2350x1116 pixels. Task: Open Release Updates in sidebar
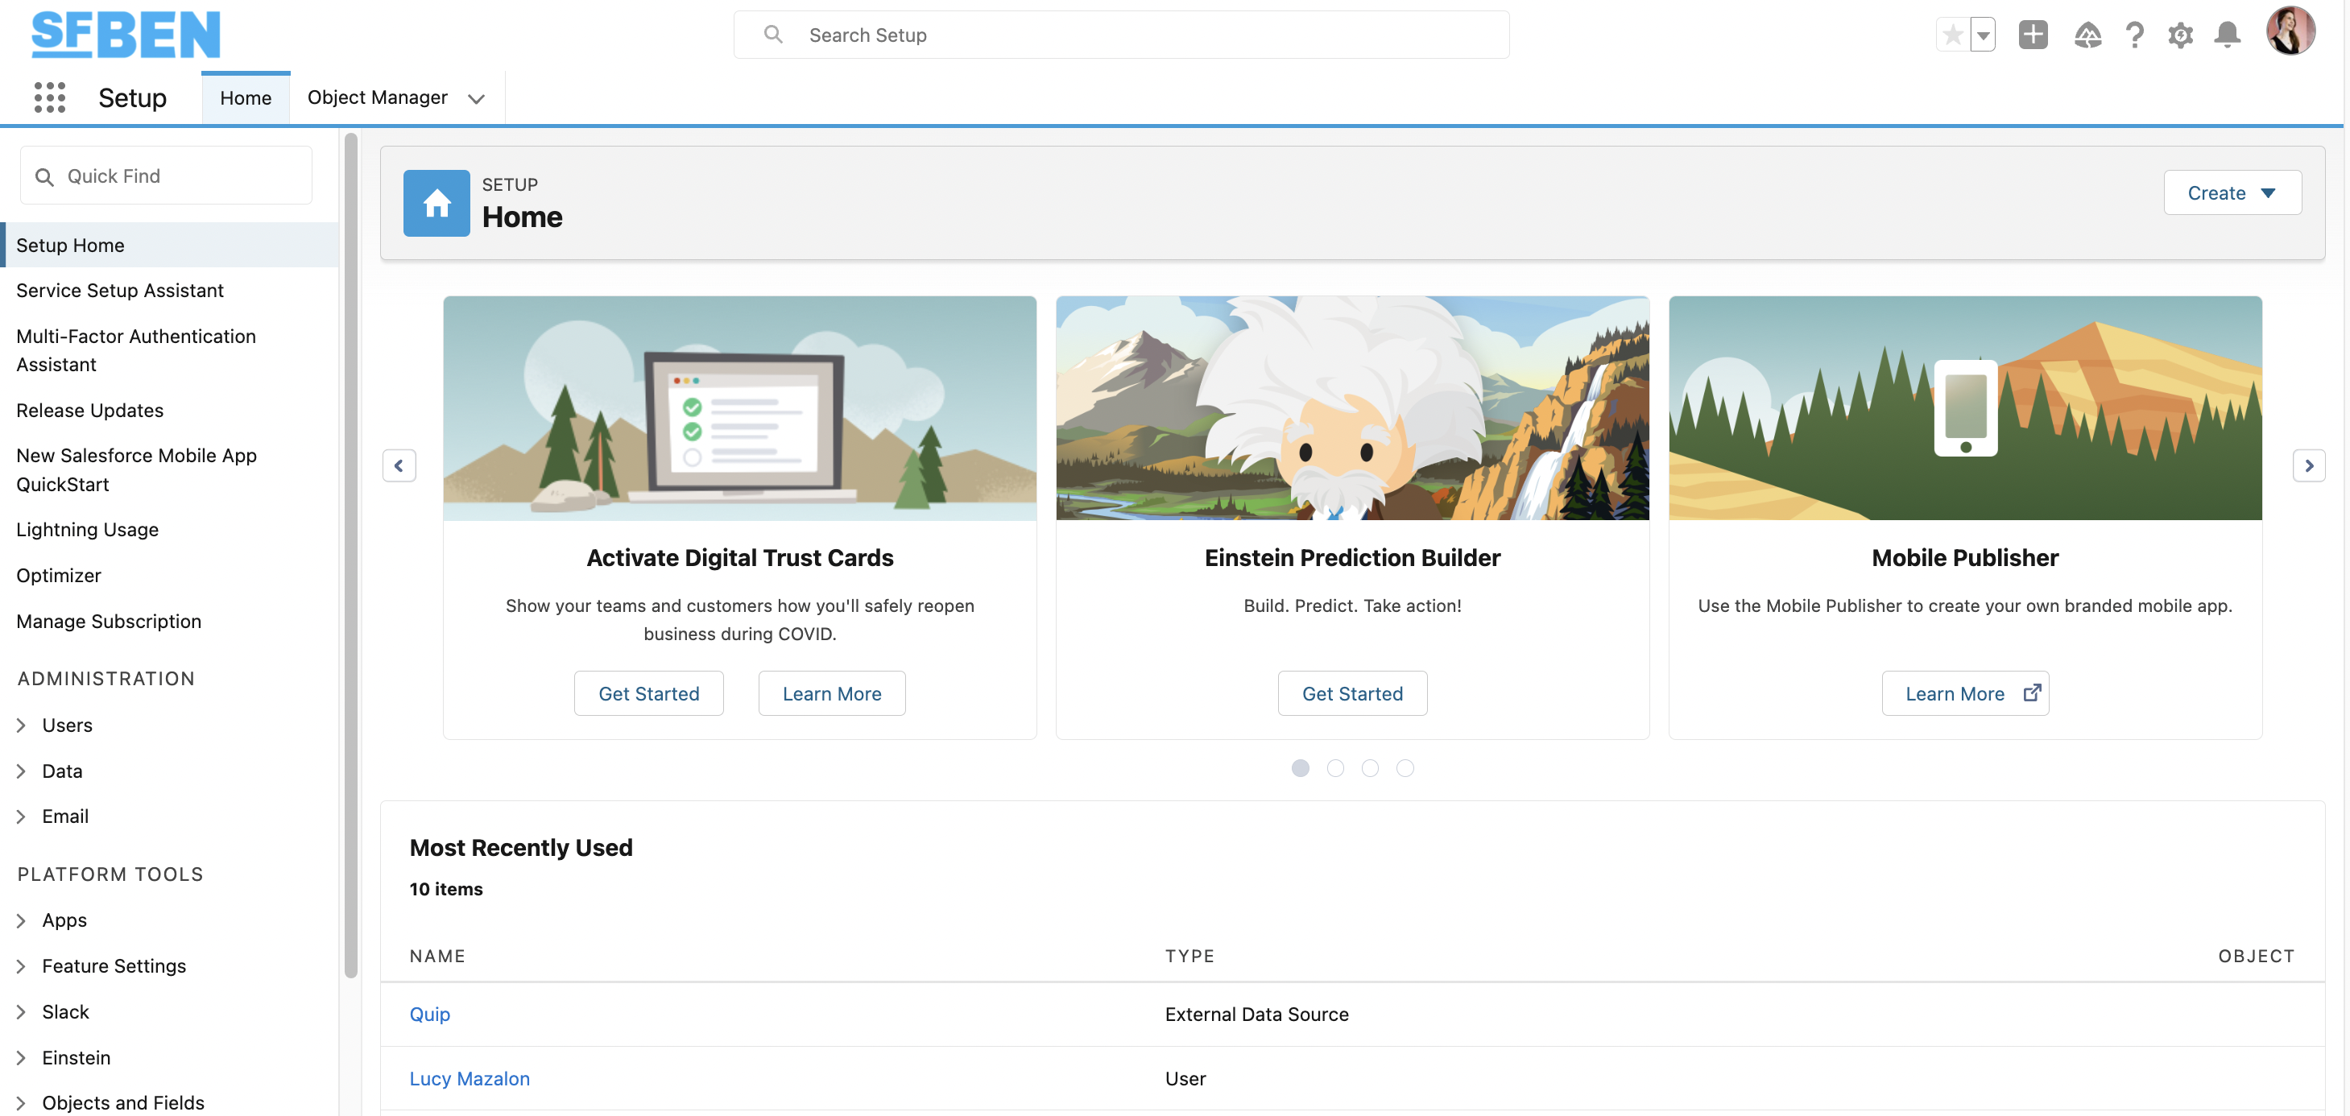coord(89,411)
